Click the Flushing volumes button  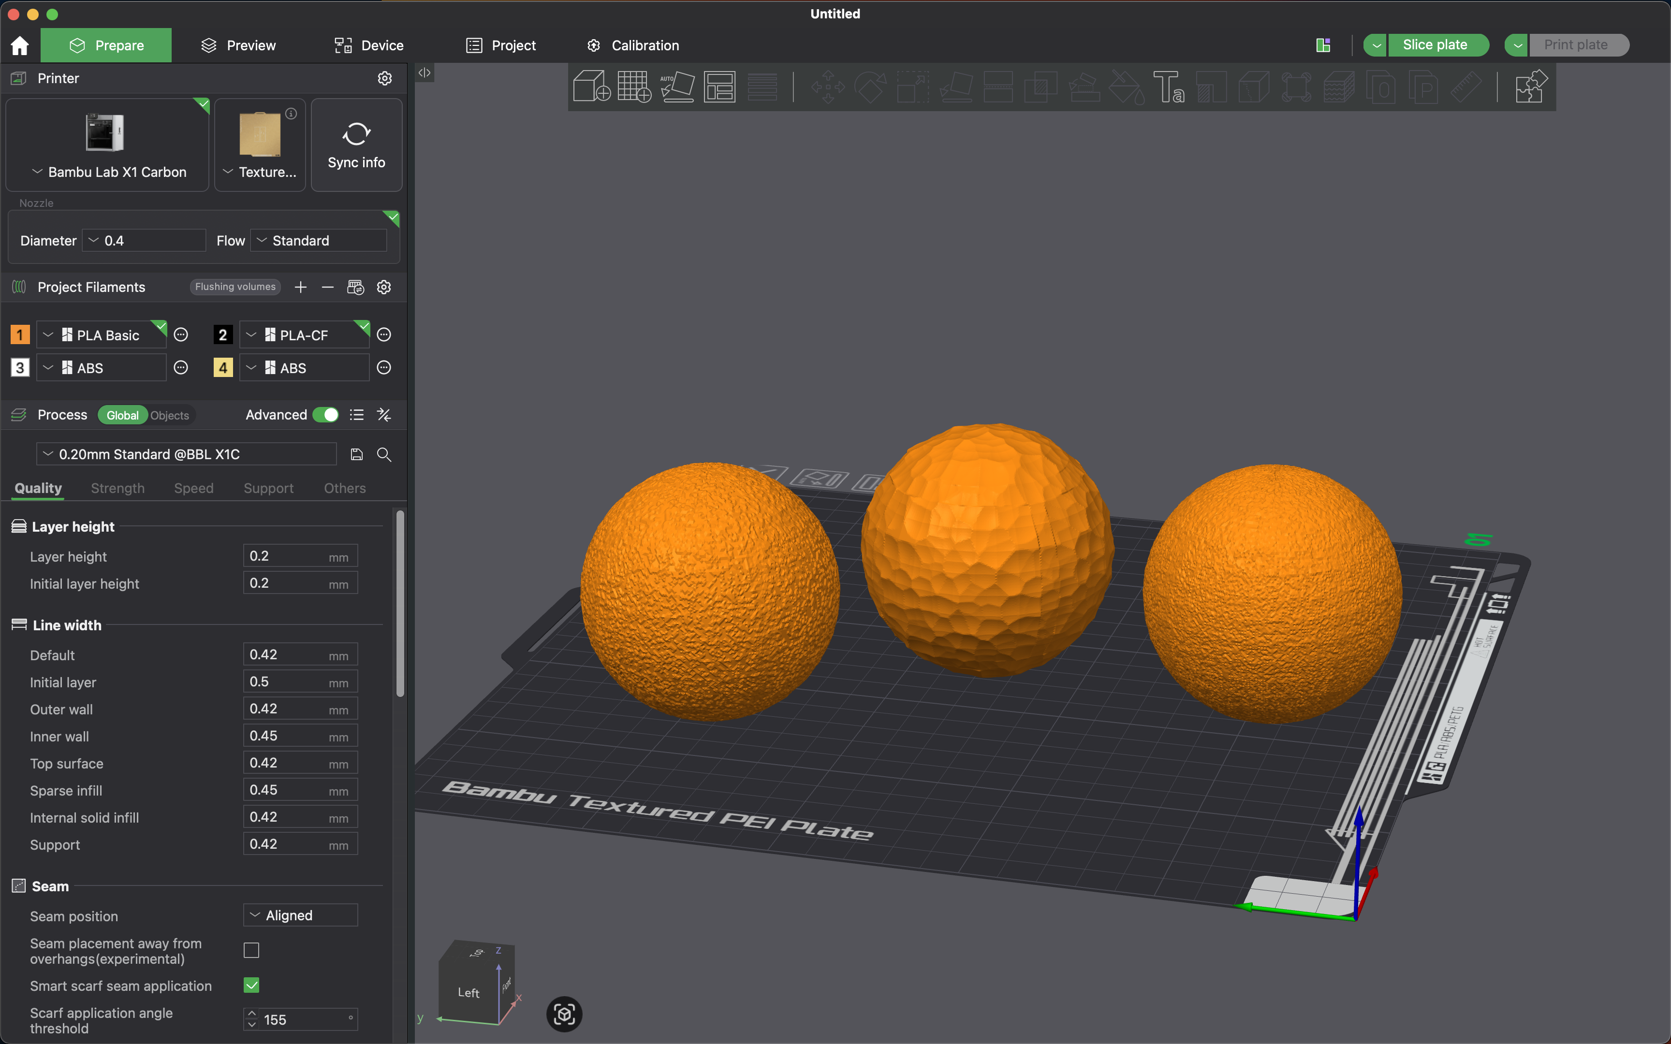click(235, 287)
